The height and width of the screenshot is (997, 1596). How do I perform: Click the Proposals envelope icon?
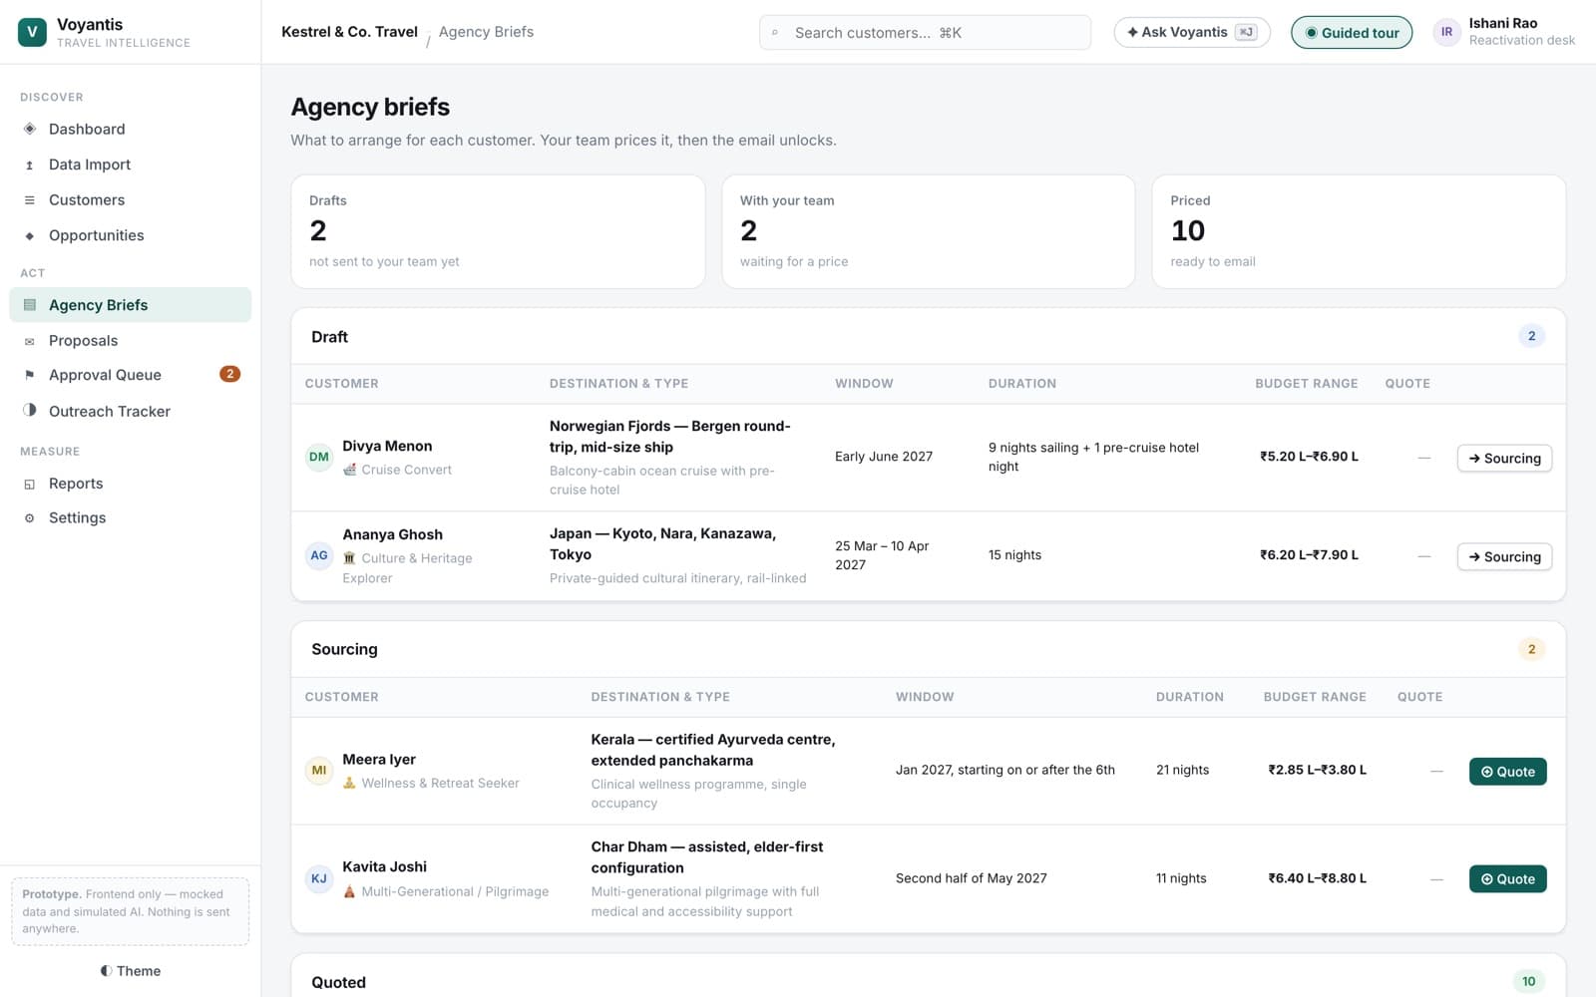click(29, 341)
